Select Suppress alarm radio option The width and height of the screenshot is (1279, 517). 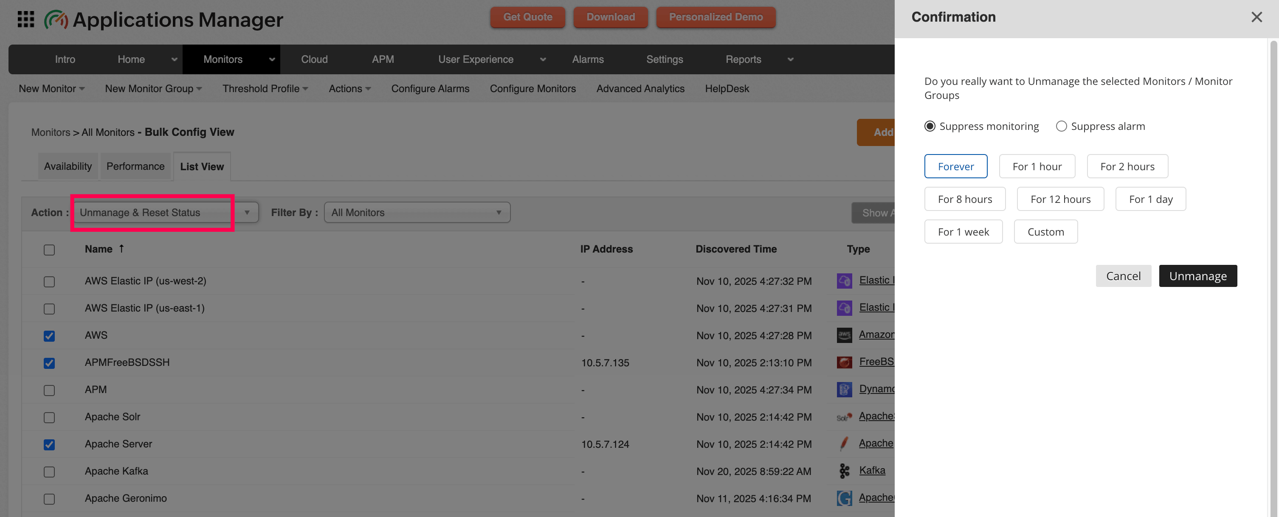(x=1061, y=126)
